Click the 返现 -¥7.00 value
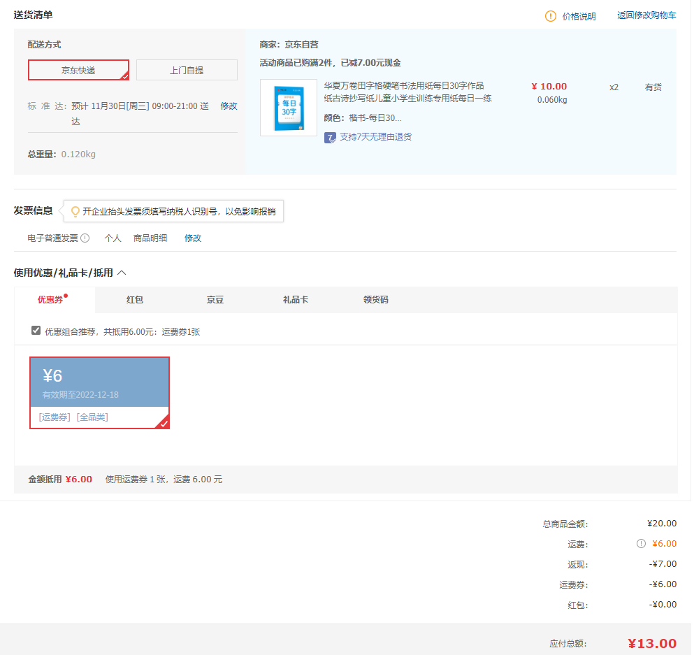 (x=663, y=564)
